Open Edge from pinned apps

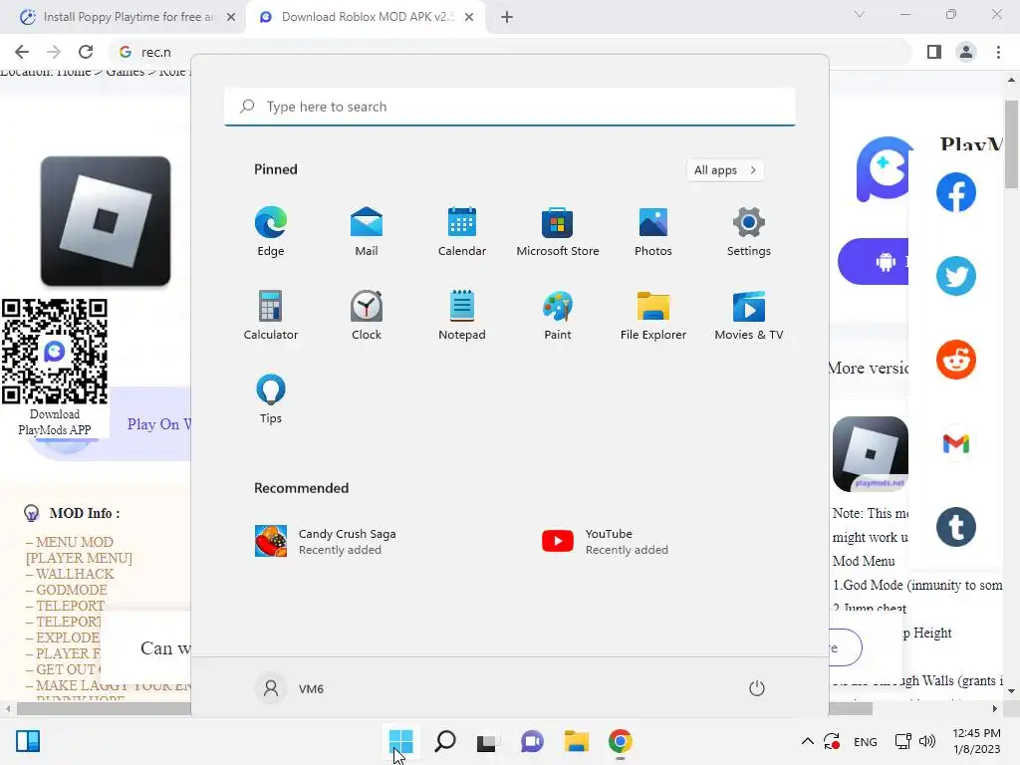pos(271,231)
